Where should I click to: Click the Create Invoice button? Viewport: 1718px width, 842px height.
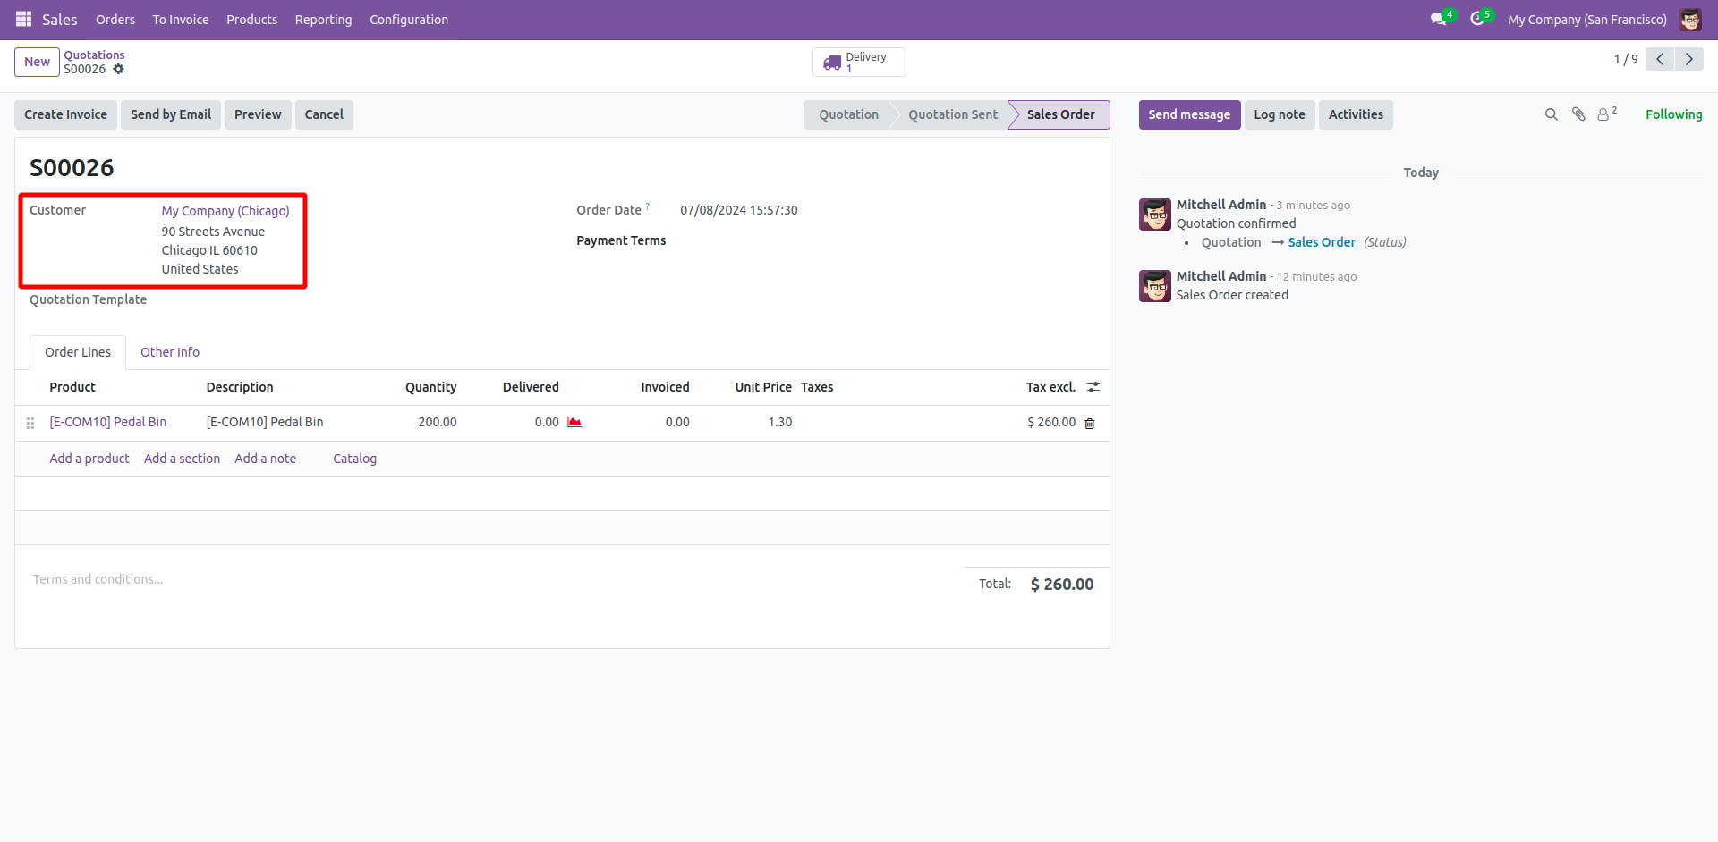(65, 114)
